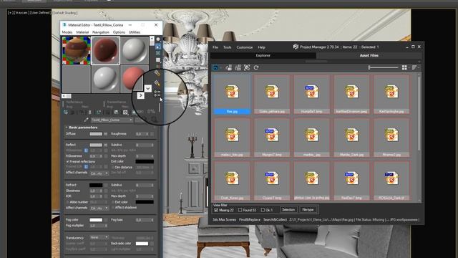458x258 pixels.
Task: Click the Selection filter button
Action: pos(288,210)
